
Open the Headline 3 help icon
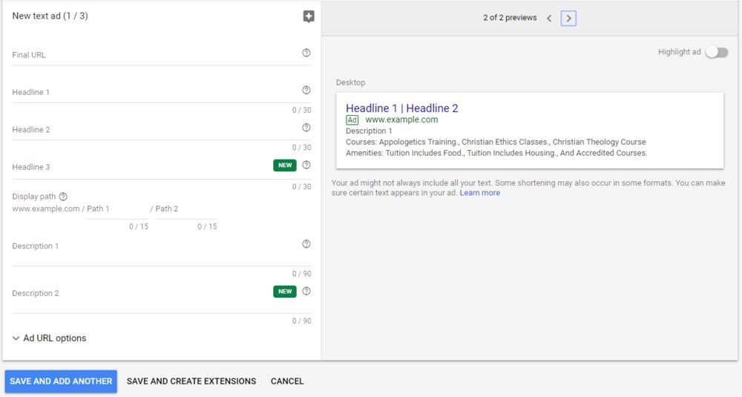pos(306,165)
